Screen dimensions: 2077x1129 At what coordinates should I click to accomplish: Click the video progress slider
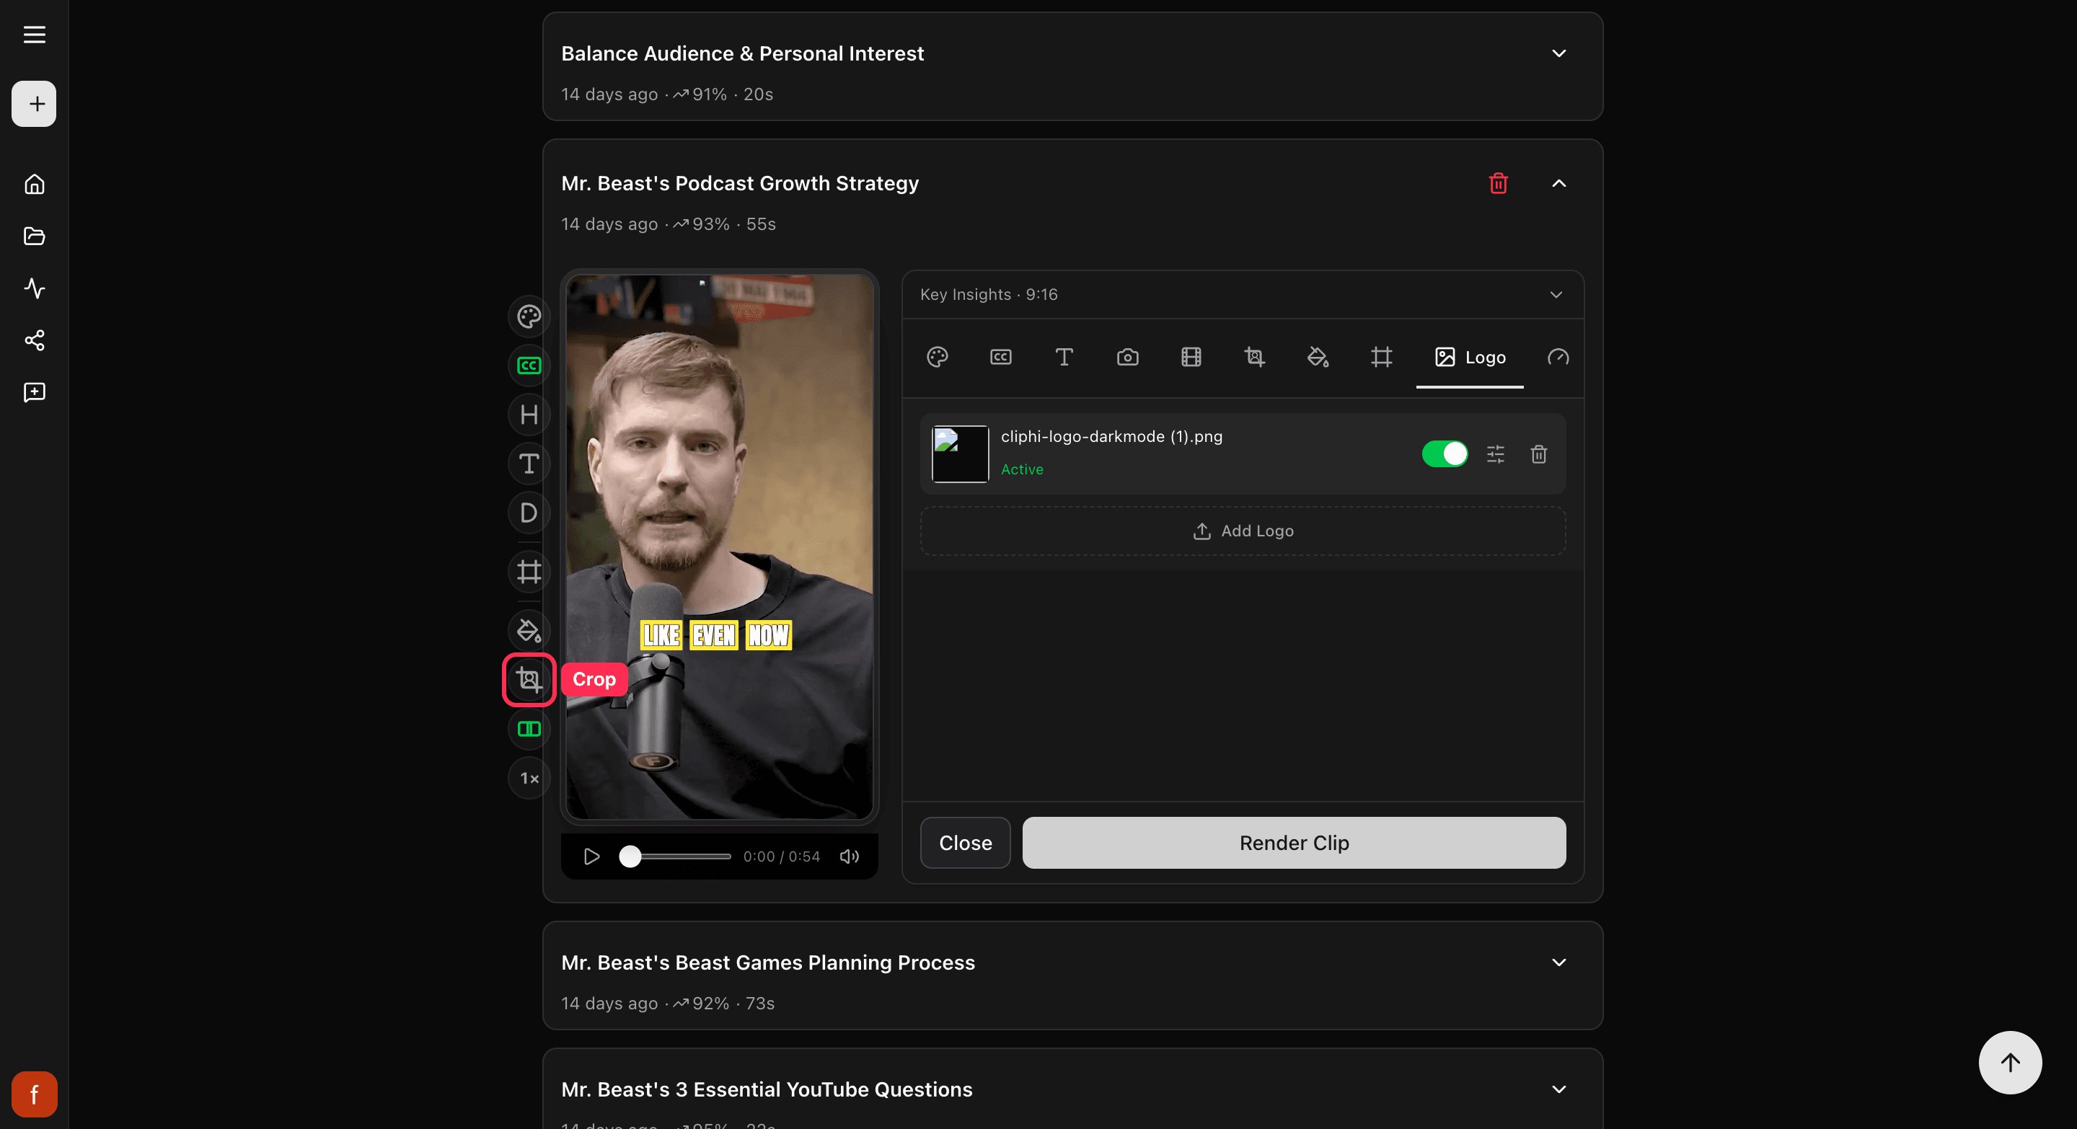[675, 856]
